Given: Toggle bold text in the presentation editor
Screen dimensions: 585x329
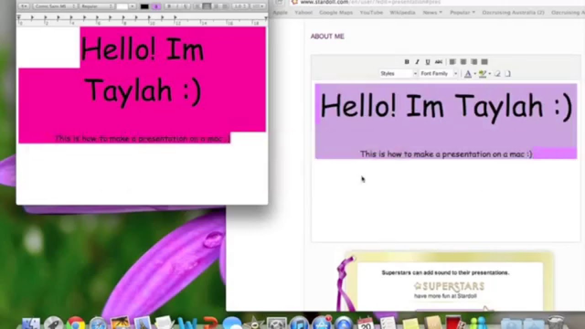Looking at the screenshot, I should pos(407,61).
